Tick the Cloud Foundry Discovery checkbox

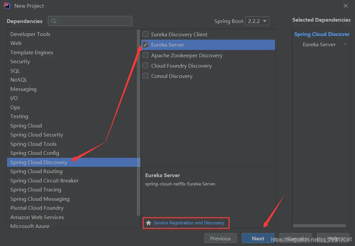click(x=145, y=66)
